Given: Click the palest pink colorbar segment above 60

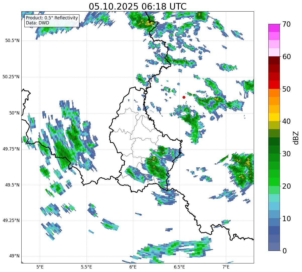Looking at the screenshot, I should coord(274,52).
